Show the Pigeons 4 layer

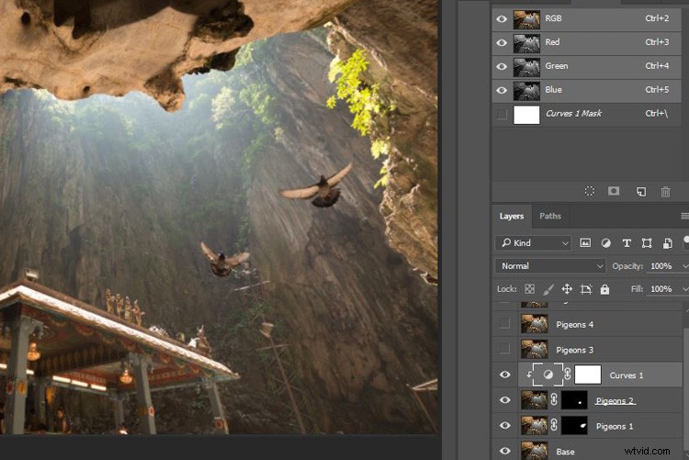point(504,324)
